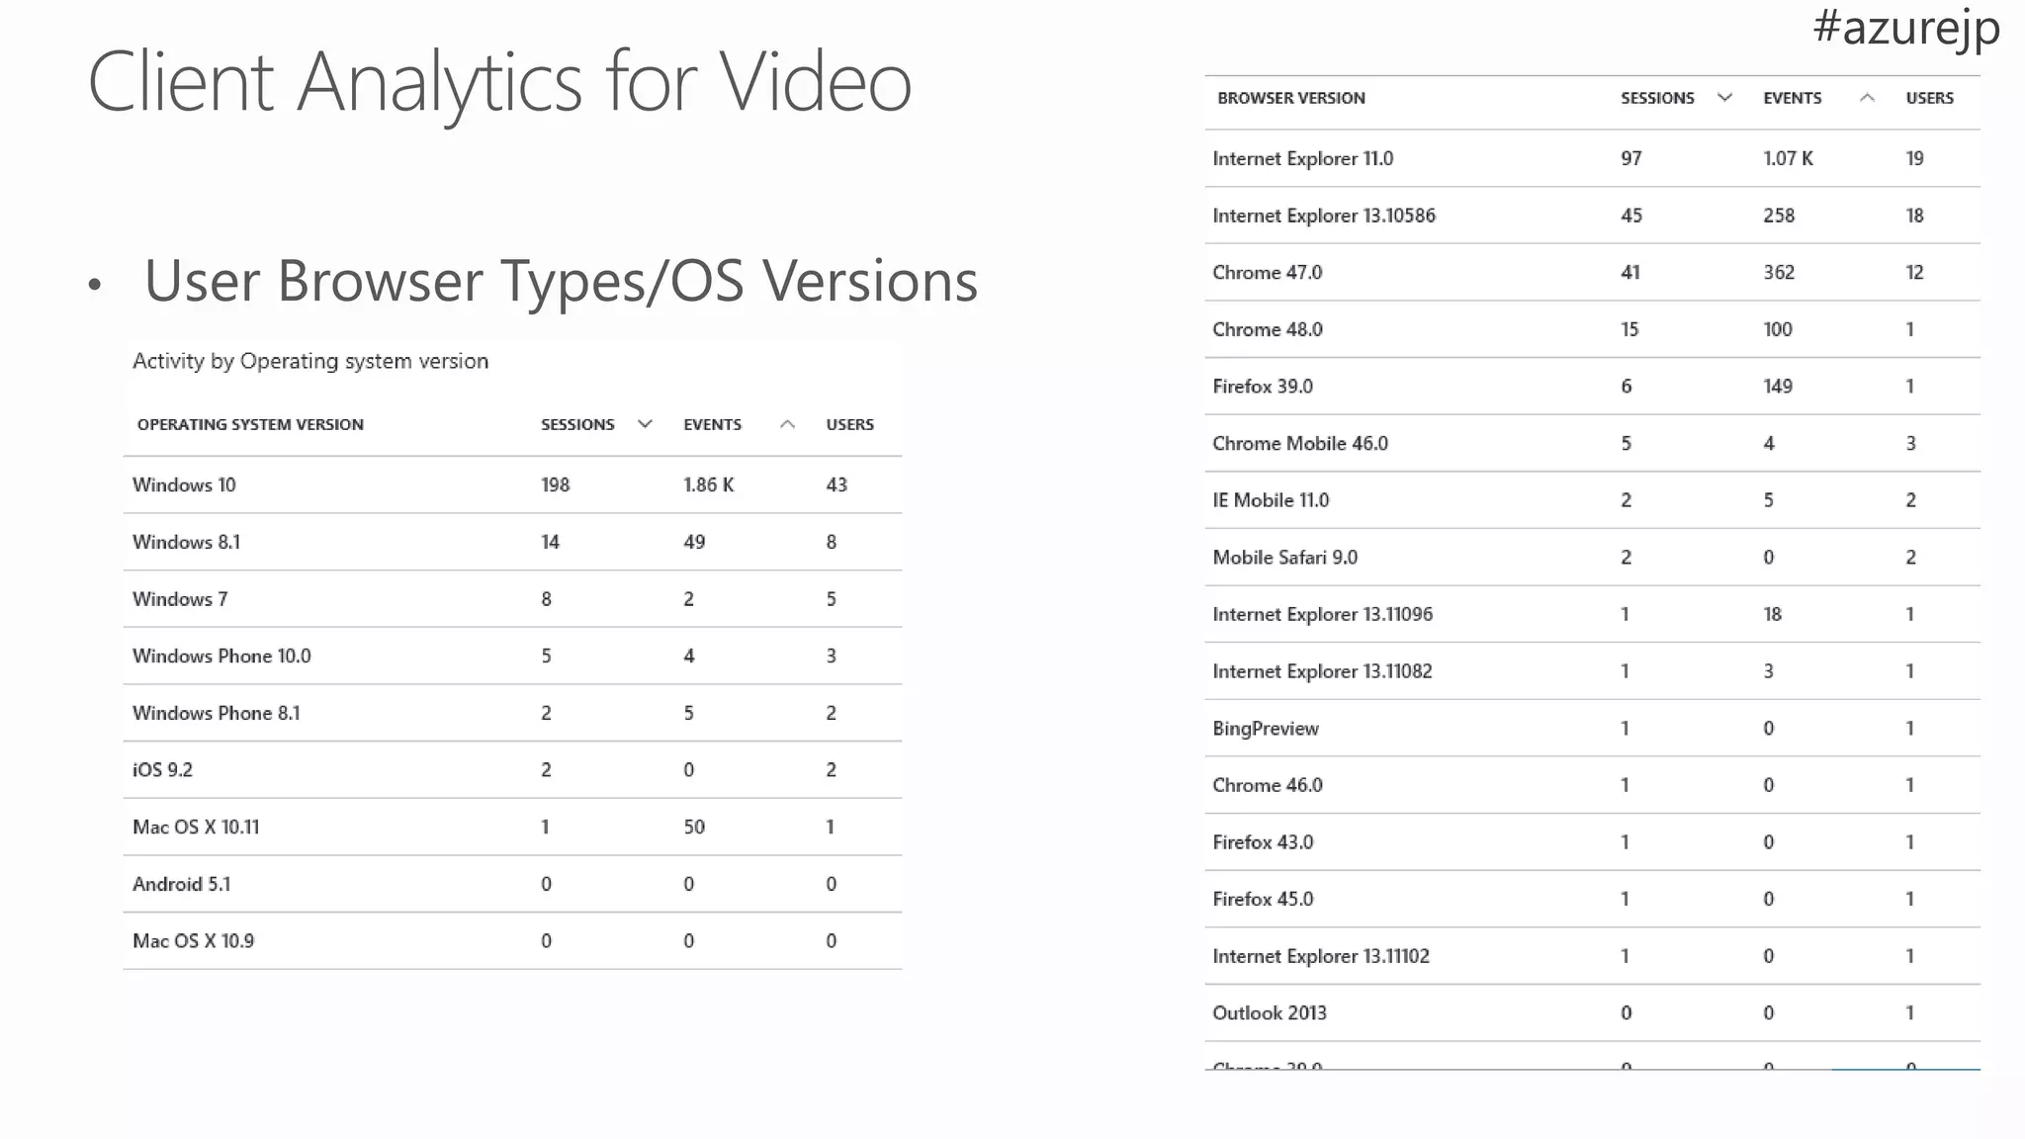The height and width of the screenshot is (1139, 2025).
Task: Click Users header in OS table
Action: coord(849,424)
